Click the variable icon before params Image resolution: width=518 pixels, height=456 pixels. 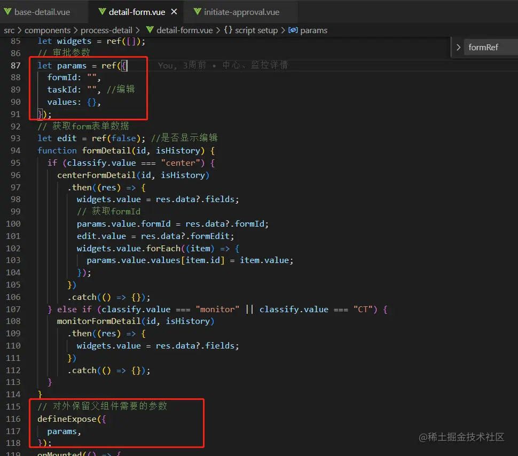point(293,30)
